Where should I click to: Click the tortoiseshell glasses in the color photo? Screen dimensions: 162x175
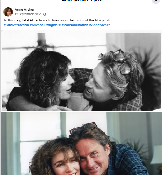83,128
